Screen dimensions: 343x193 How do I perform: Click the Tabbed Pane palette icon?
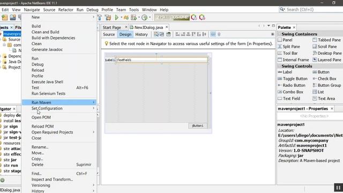pyautogui.click(x=315, y=40)
